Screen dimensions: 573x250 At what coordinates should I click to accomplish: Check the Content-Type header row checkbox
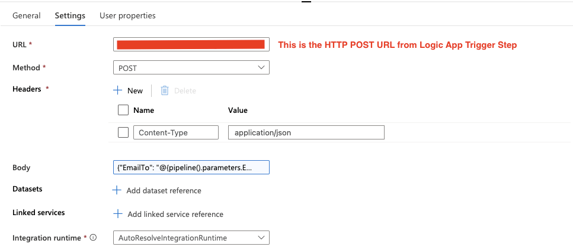[123, 133]
